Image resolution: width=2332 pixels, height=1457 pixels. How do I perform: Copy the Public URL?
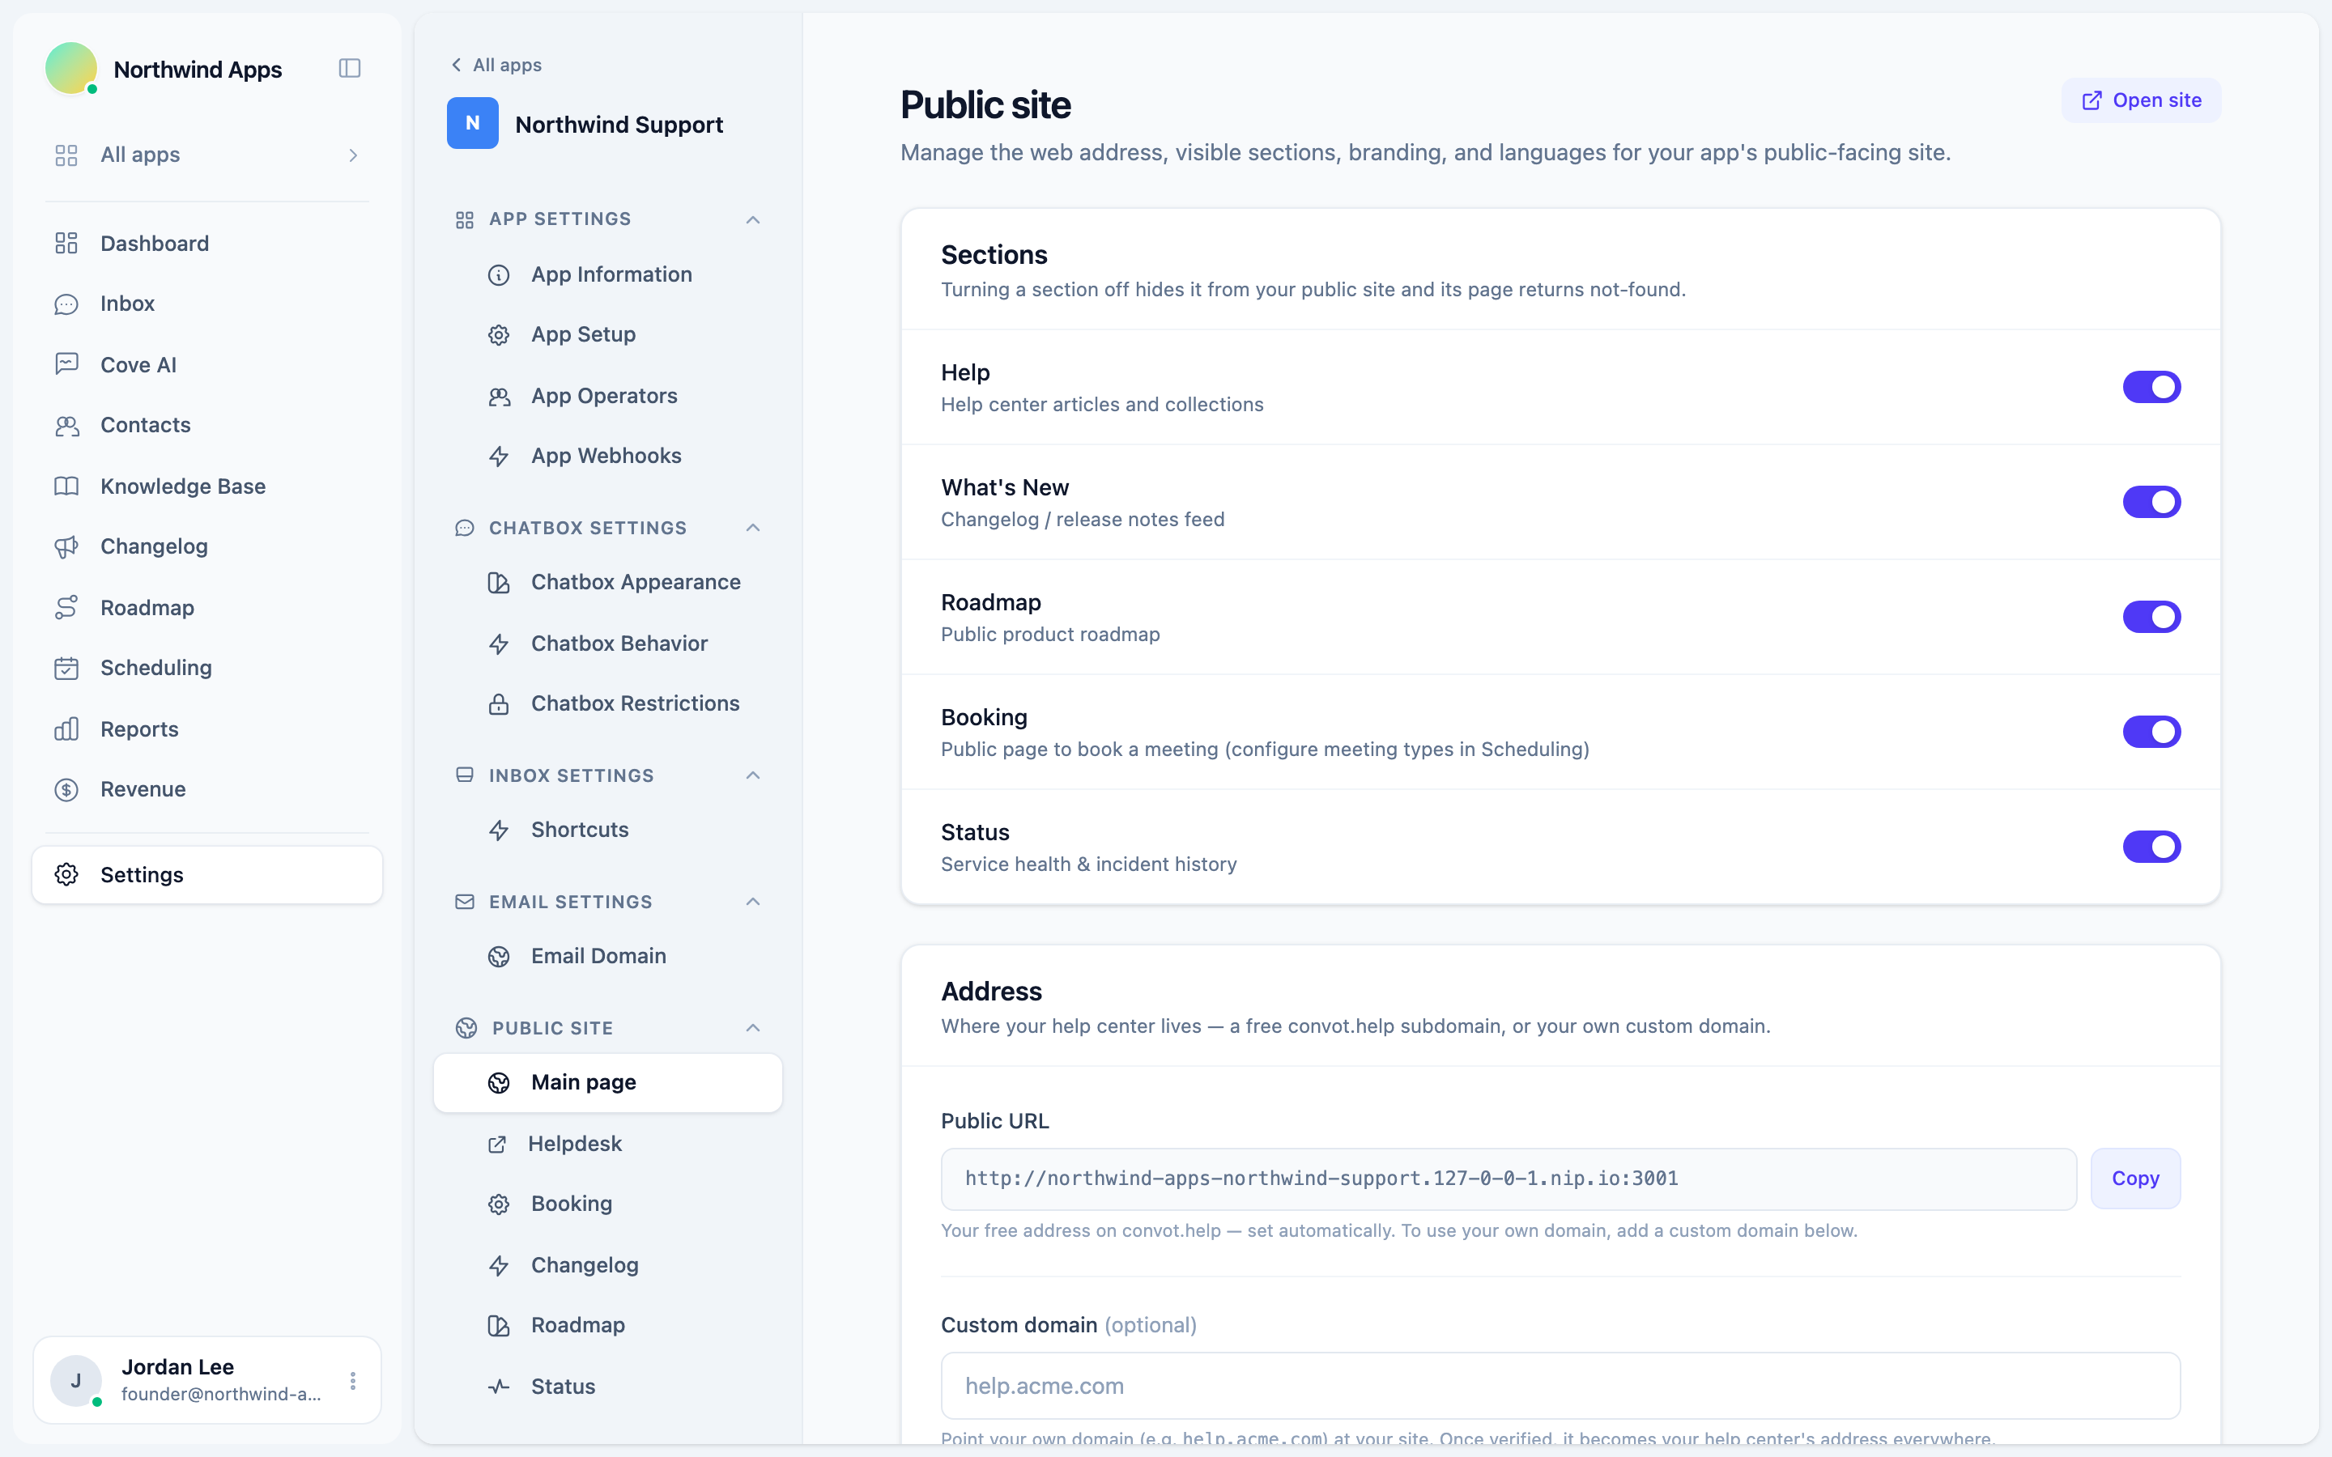point(2134,1179)
